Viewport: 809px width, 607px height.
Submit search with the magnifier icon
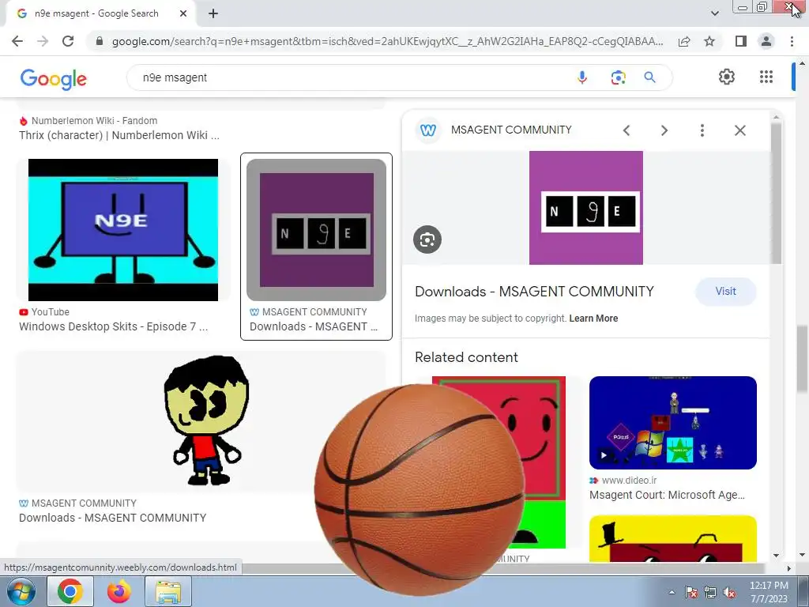click(x=649, y=77)
